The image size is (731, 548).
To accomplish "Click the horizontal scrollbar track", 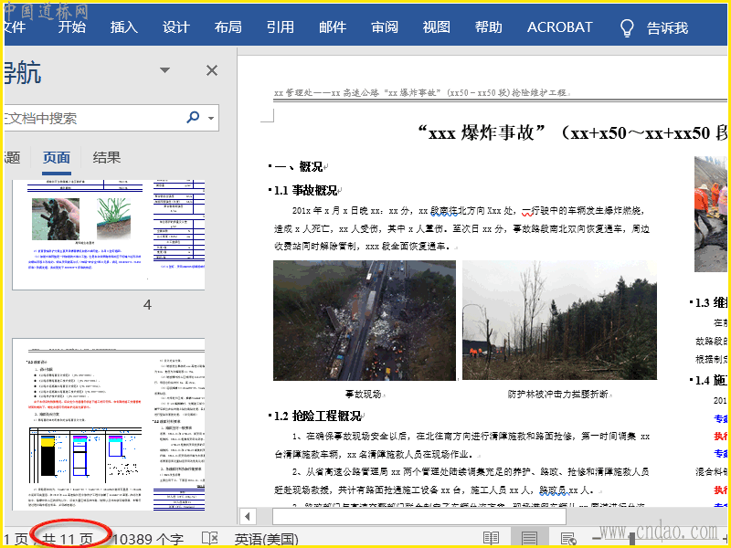I will (x=646, y=516).
